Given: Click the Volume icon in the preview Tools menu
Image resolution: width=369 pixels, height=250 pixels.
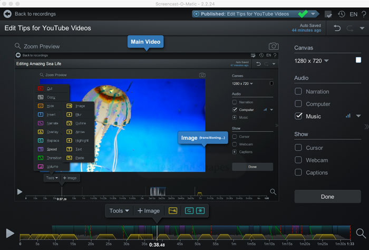Looking at the screenshot, I should [x=41, y=167].
